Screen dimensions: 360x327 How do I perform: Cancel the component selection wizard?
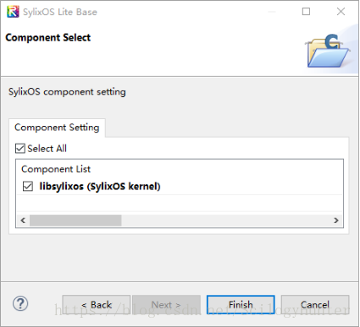coord(315,304)
